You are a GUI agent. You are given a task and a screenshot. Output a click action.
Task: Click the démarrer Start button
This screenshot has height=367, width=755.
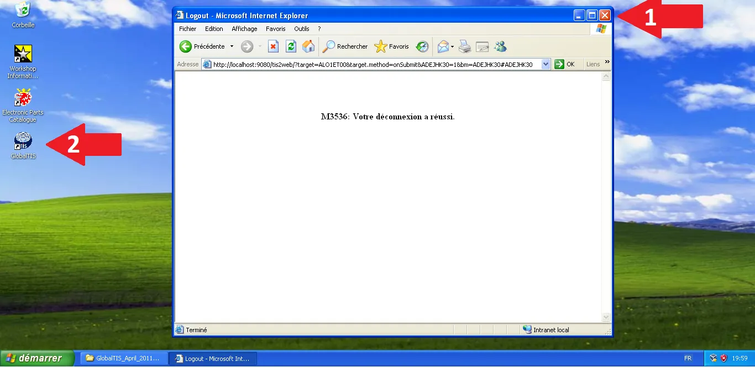tap(37, 358)
